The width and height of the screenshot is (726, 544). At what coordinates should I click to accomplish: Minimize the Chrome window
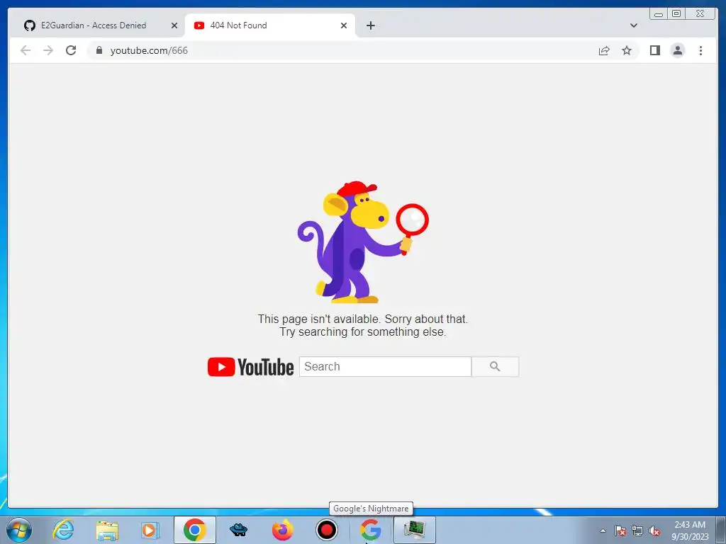(659, 13)
